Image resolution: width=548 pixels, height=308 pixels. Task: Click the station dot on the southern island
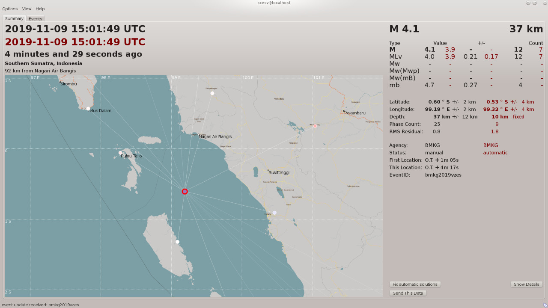pyautogui.click(x=177, y=242)
